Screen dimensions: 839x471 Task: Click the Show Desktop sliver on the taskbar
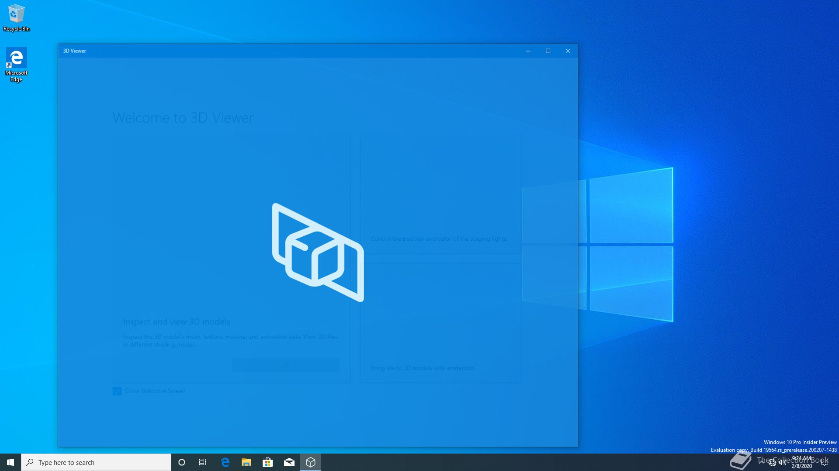[837, 462]
